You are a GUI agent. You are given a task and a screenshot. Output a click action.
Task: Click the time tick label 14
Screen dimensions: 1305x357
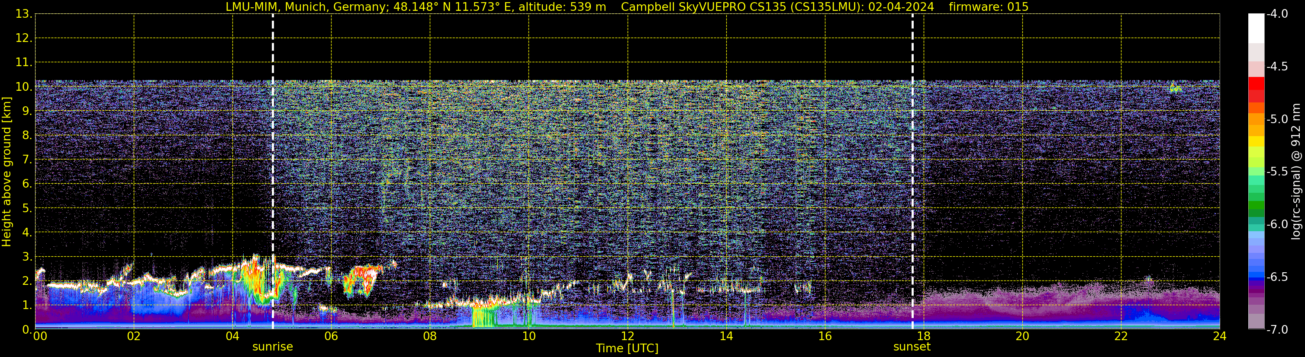pos(726,336)
